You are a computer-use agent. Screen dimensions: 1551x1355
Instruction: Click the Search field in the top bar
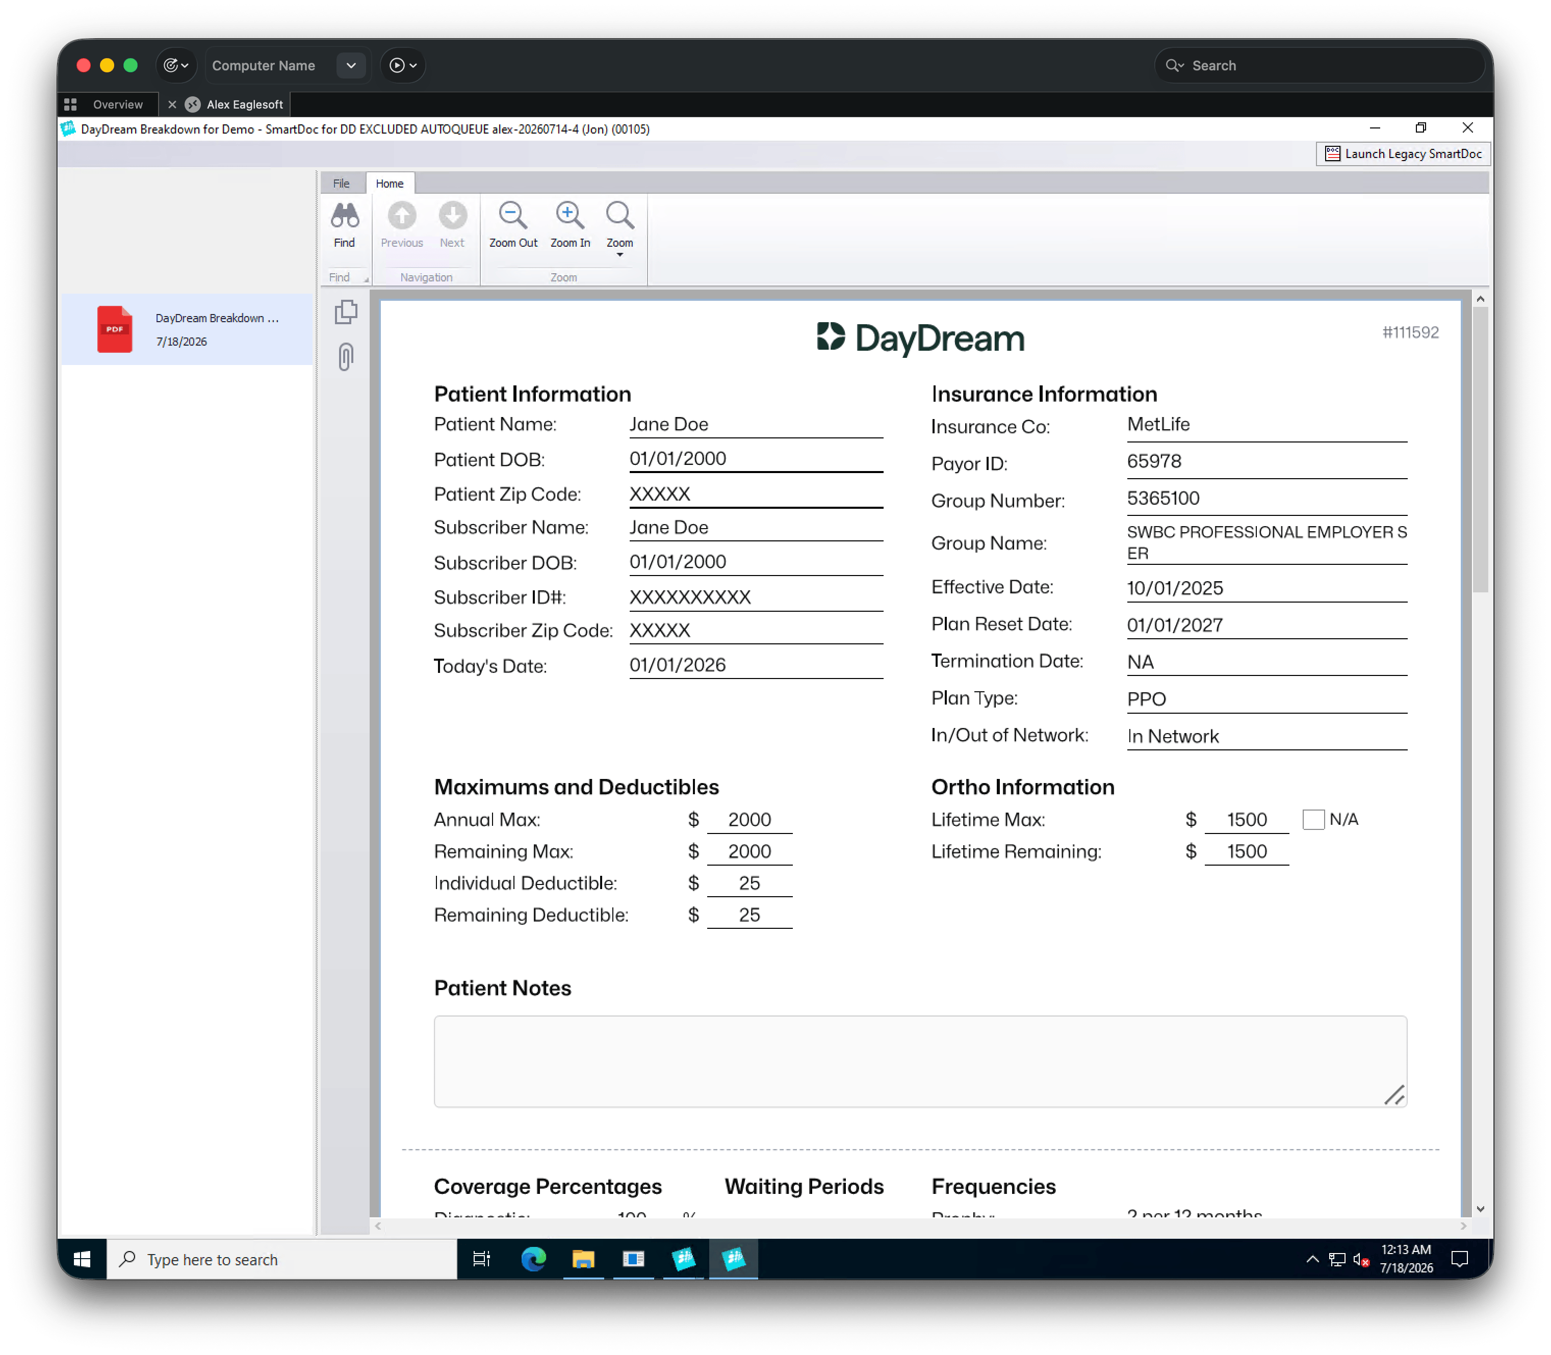[x=1320, y=66]
